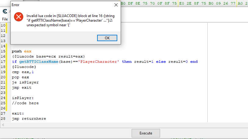Click the 'isPlayer:' label line
This screenshot has width=248, height=139.
[23, 98]
